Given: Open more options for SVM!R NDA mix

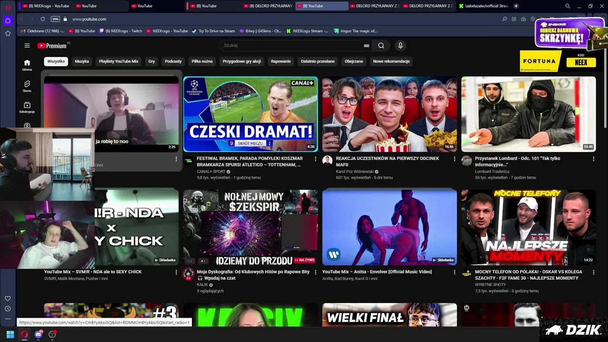Looking at the screenshot, I should 176,273.
